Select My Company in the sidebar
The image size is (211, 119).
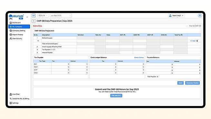click(x=19, y=27)
